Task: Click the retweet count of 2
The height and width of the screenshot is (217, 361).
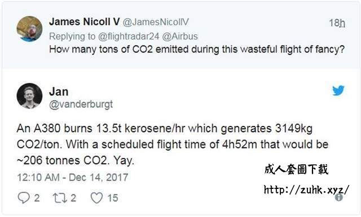Action: tap(73, 198)
